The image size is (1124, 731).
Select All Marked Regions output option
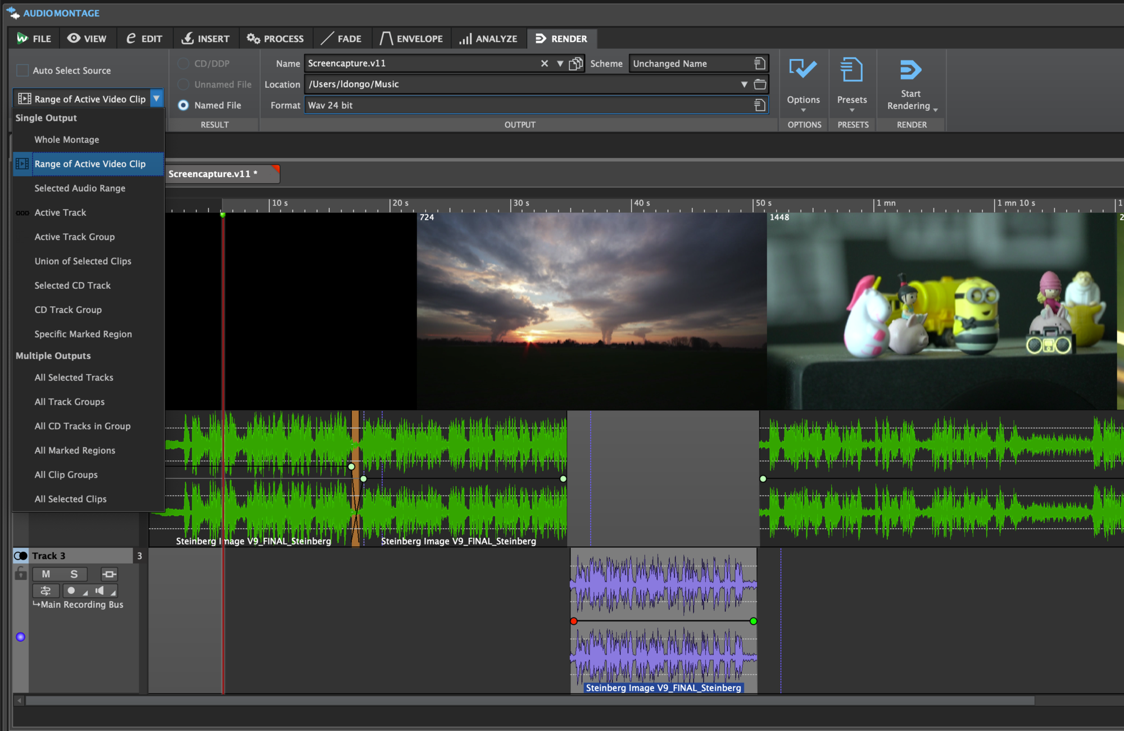75,450
